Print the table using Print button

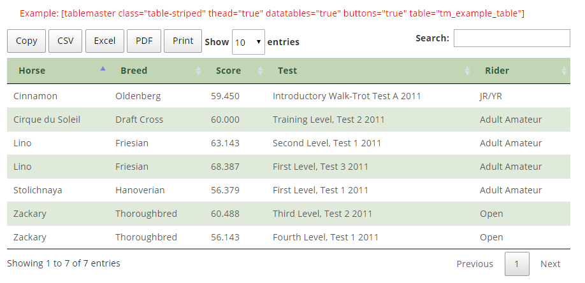tap(183, 41)
